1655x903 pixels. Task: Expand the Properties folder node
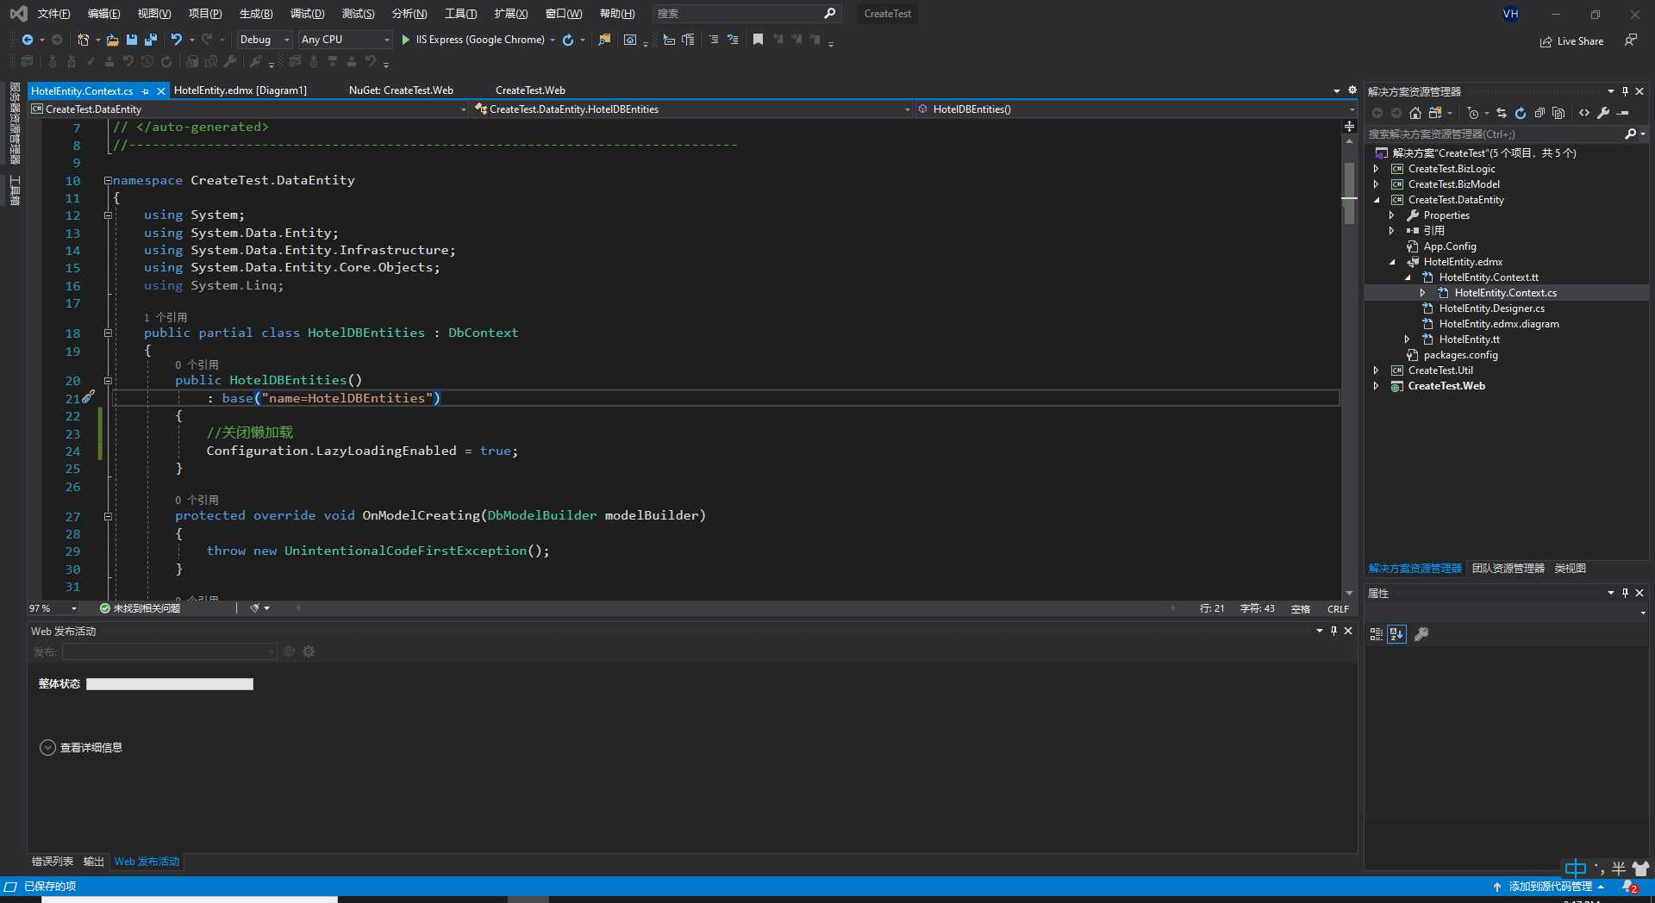click(x=1392, y=215)
